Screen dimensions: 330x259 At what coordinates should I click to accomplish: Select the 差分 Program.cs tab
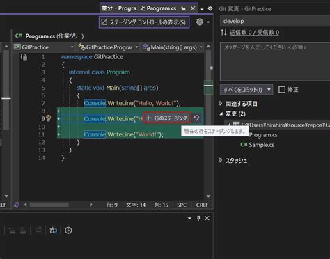(x=139, y=8)
